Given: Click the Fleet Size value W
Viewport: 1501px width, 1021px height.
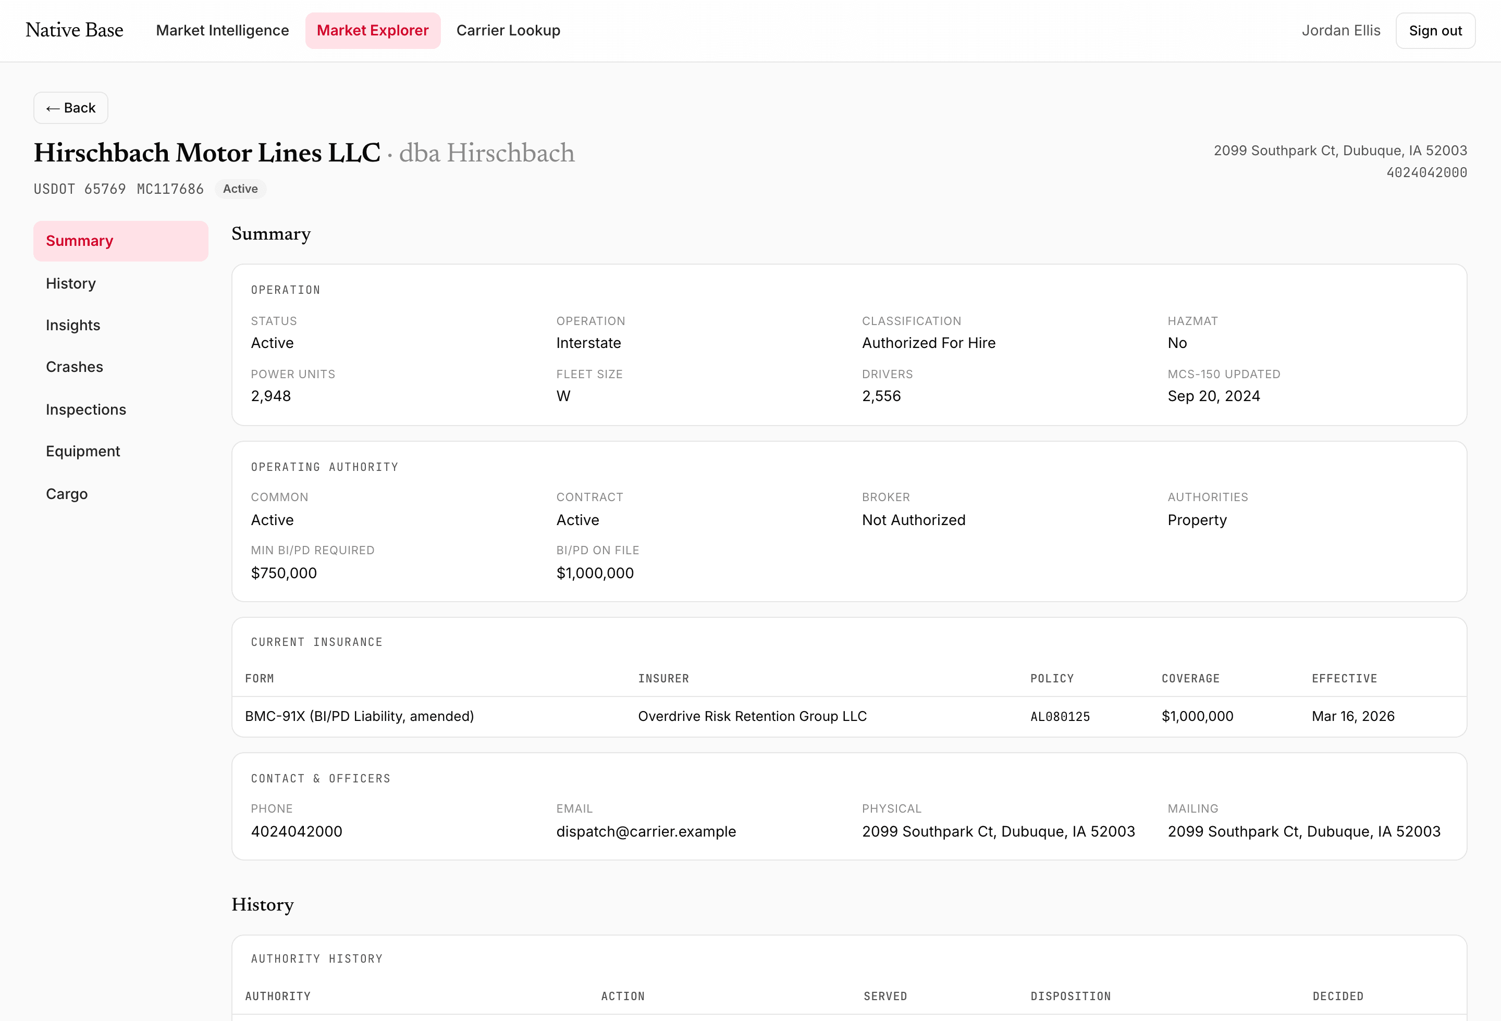Looking at the screenshot, I should [x=563, y=396].
